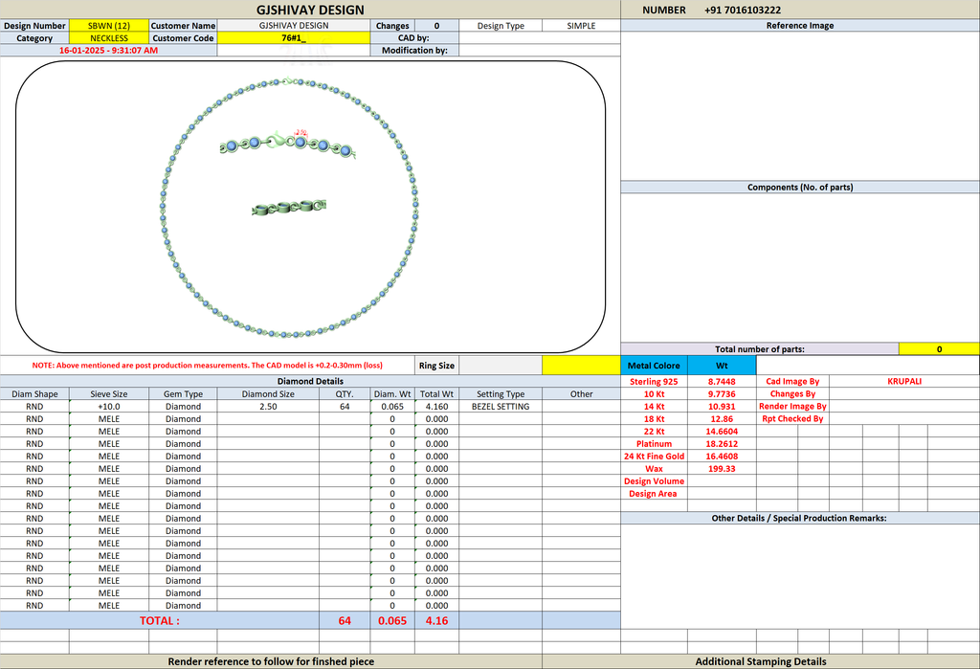The height and width of the screenshot is (669, 980).
Task: Click the Design Type value SIMPLE
Action: pyautogui.click(x=581, y=26)
